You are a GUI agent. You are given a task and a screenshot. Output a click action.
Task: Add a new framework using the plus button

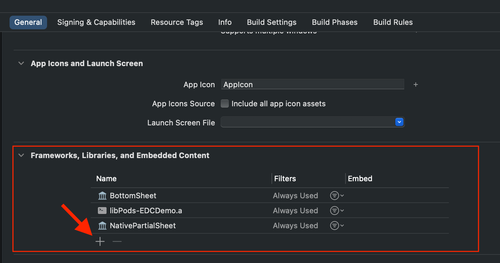(x=100, y=241)
